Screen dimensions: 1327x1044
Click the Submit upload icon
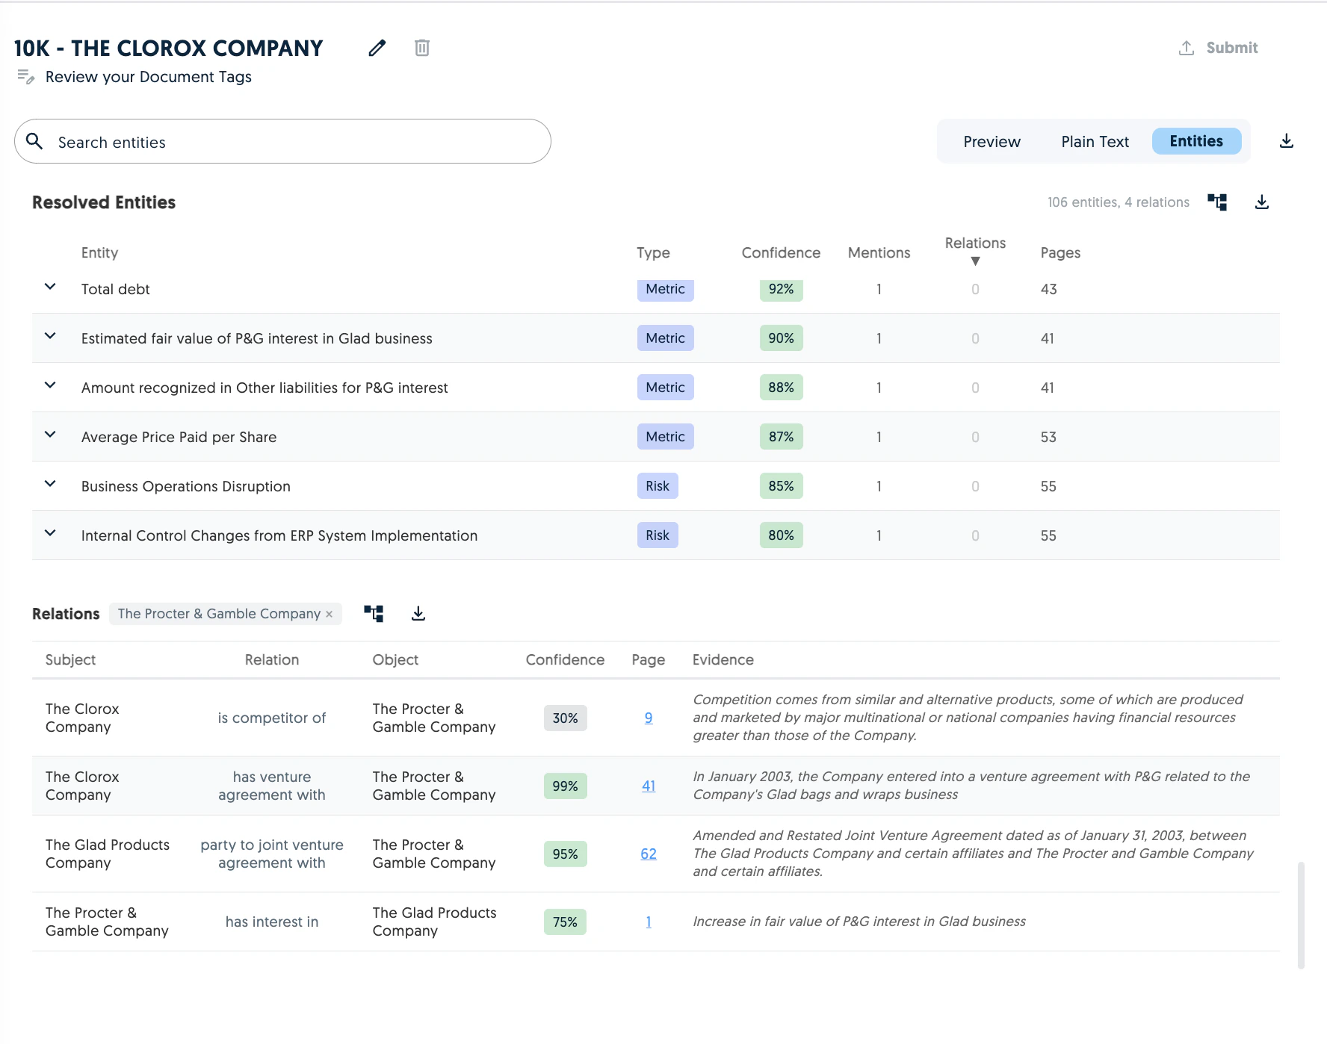[x=1187, y=48]
